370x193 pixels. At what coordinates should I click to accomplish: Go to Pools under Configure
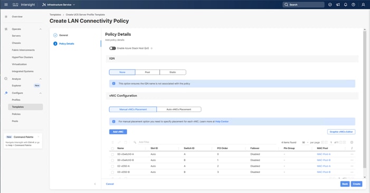pyautogui.click(x=15, y=121)
